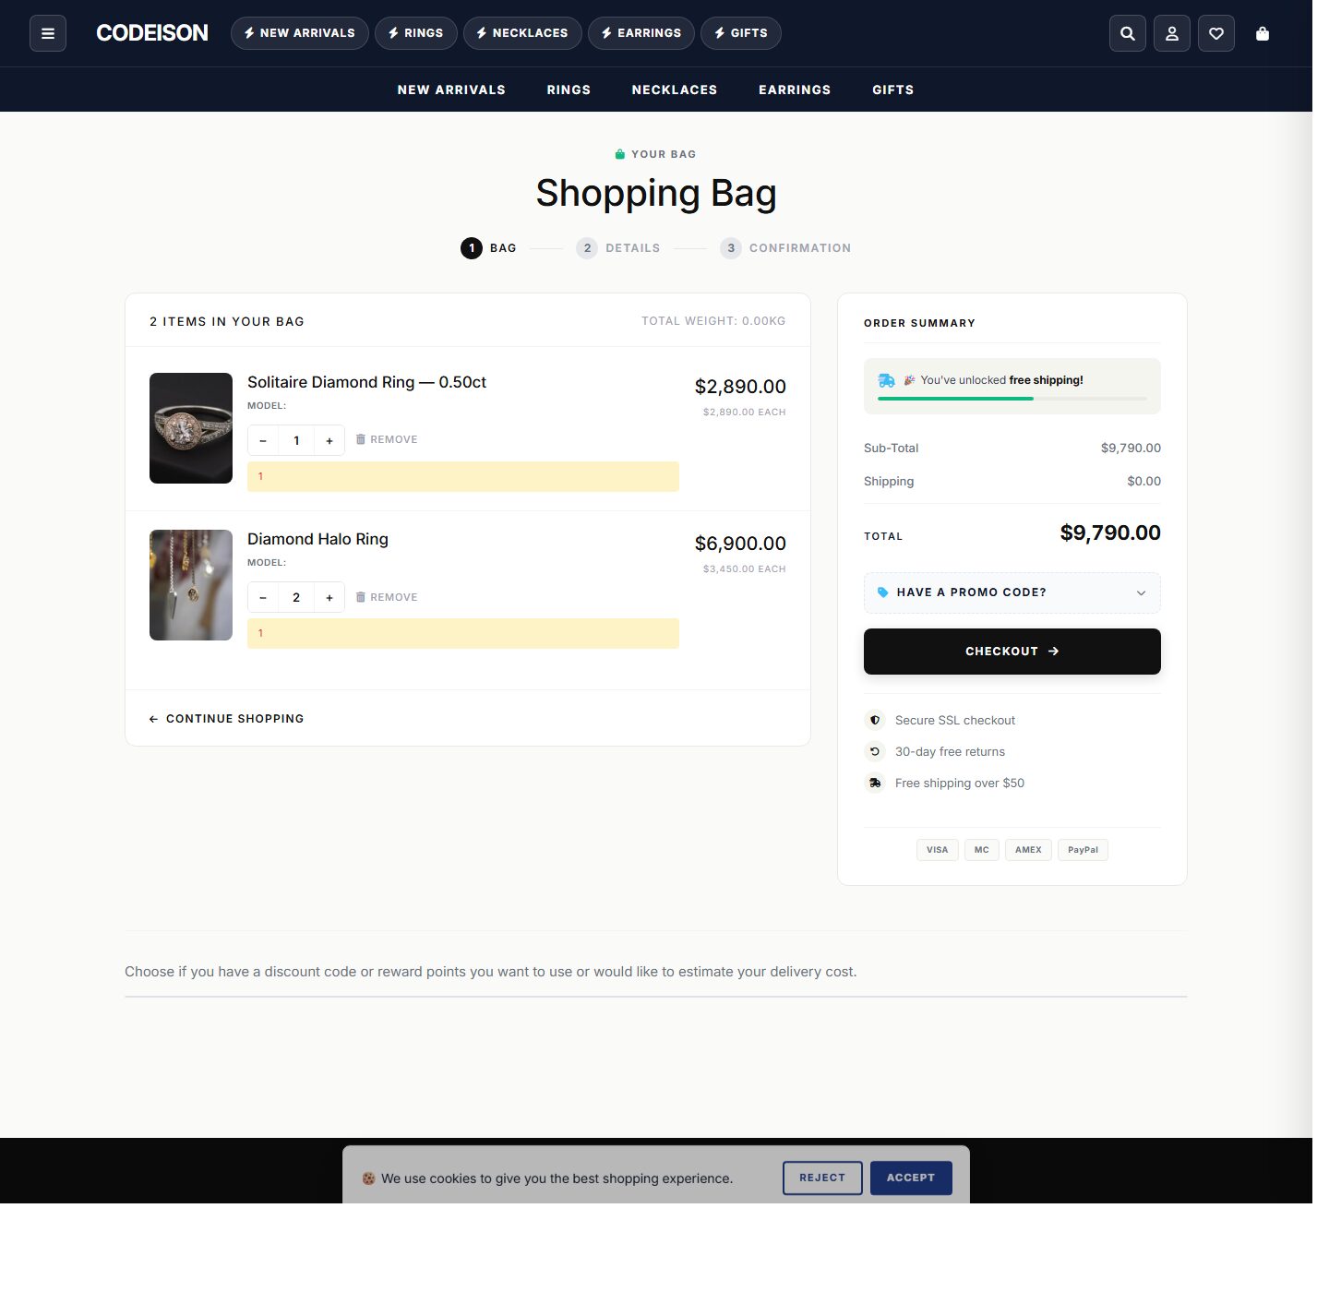Remove the Solitaire Diamond Ring from bag
1329x1292 pixels.
(x=387, y=439)
